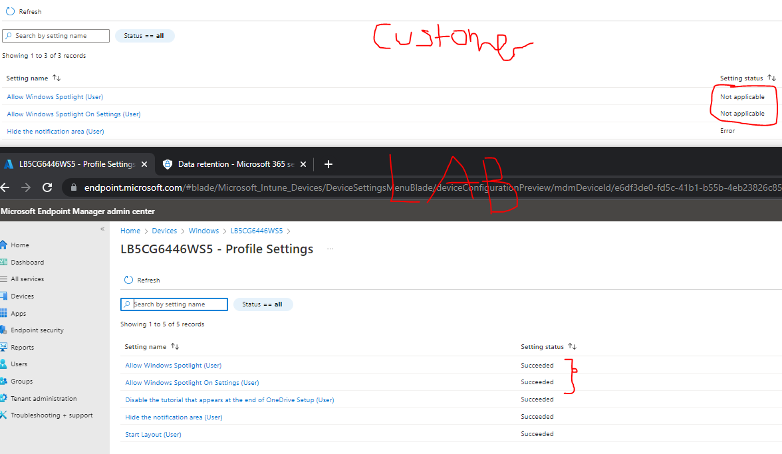The height and width of the screenshot is (454, 782).
Task: Open LAB Allow Windows Spotlight (User) setting
Action: click(x=173, y=366)
